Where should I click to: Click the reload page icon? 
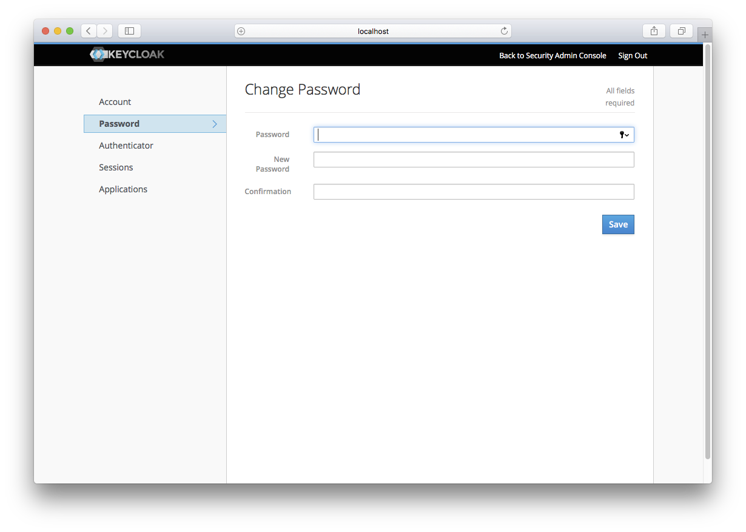click(x=504, y=31)
